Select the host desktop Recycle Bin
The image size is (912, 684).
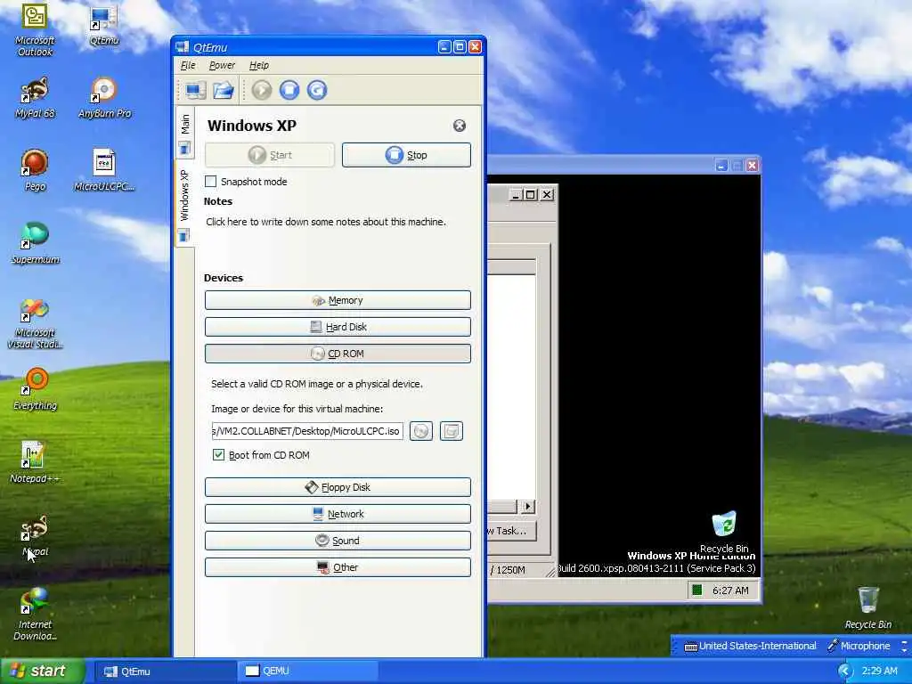point(867,608)
